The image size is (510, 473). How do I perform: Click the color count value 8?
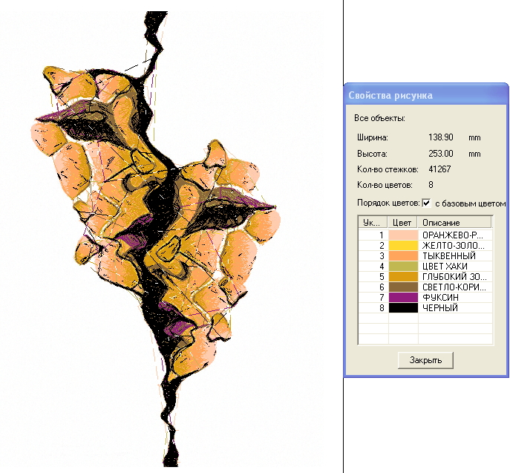(431, 185)
